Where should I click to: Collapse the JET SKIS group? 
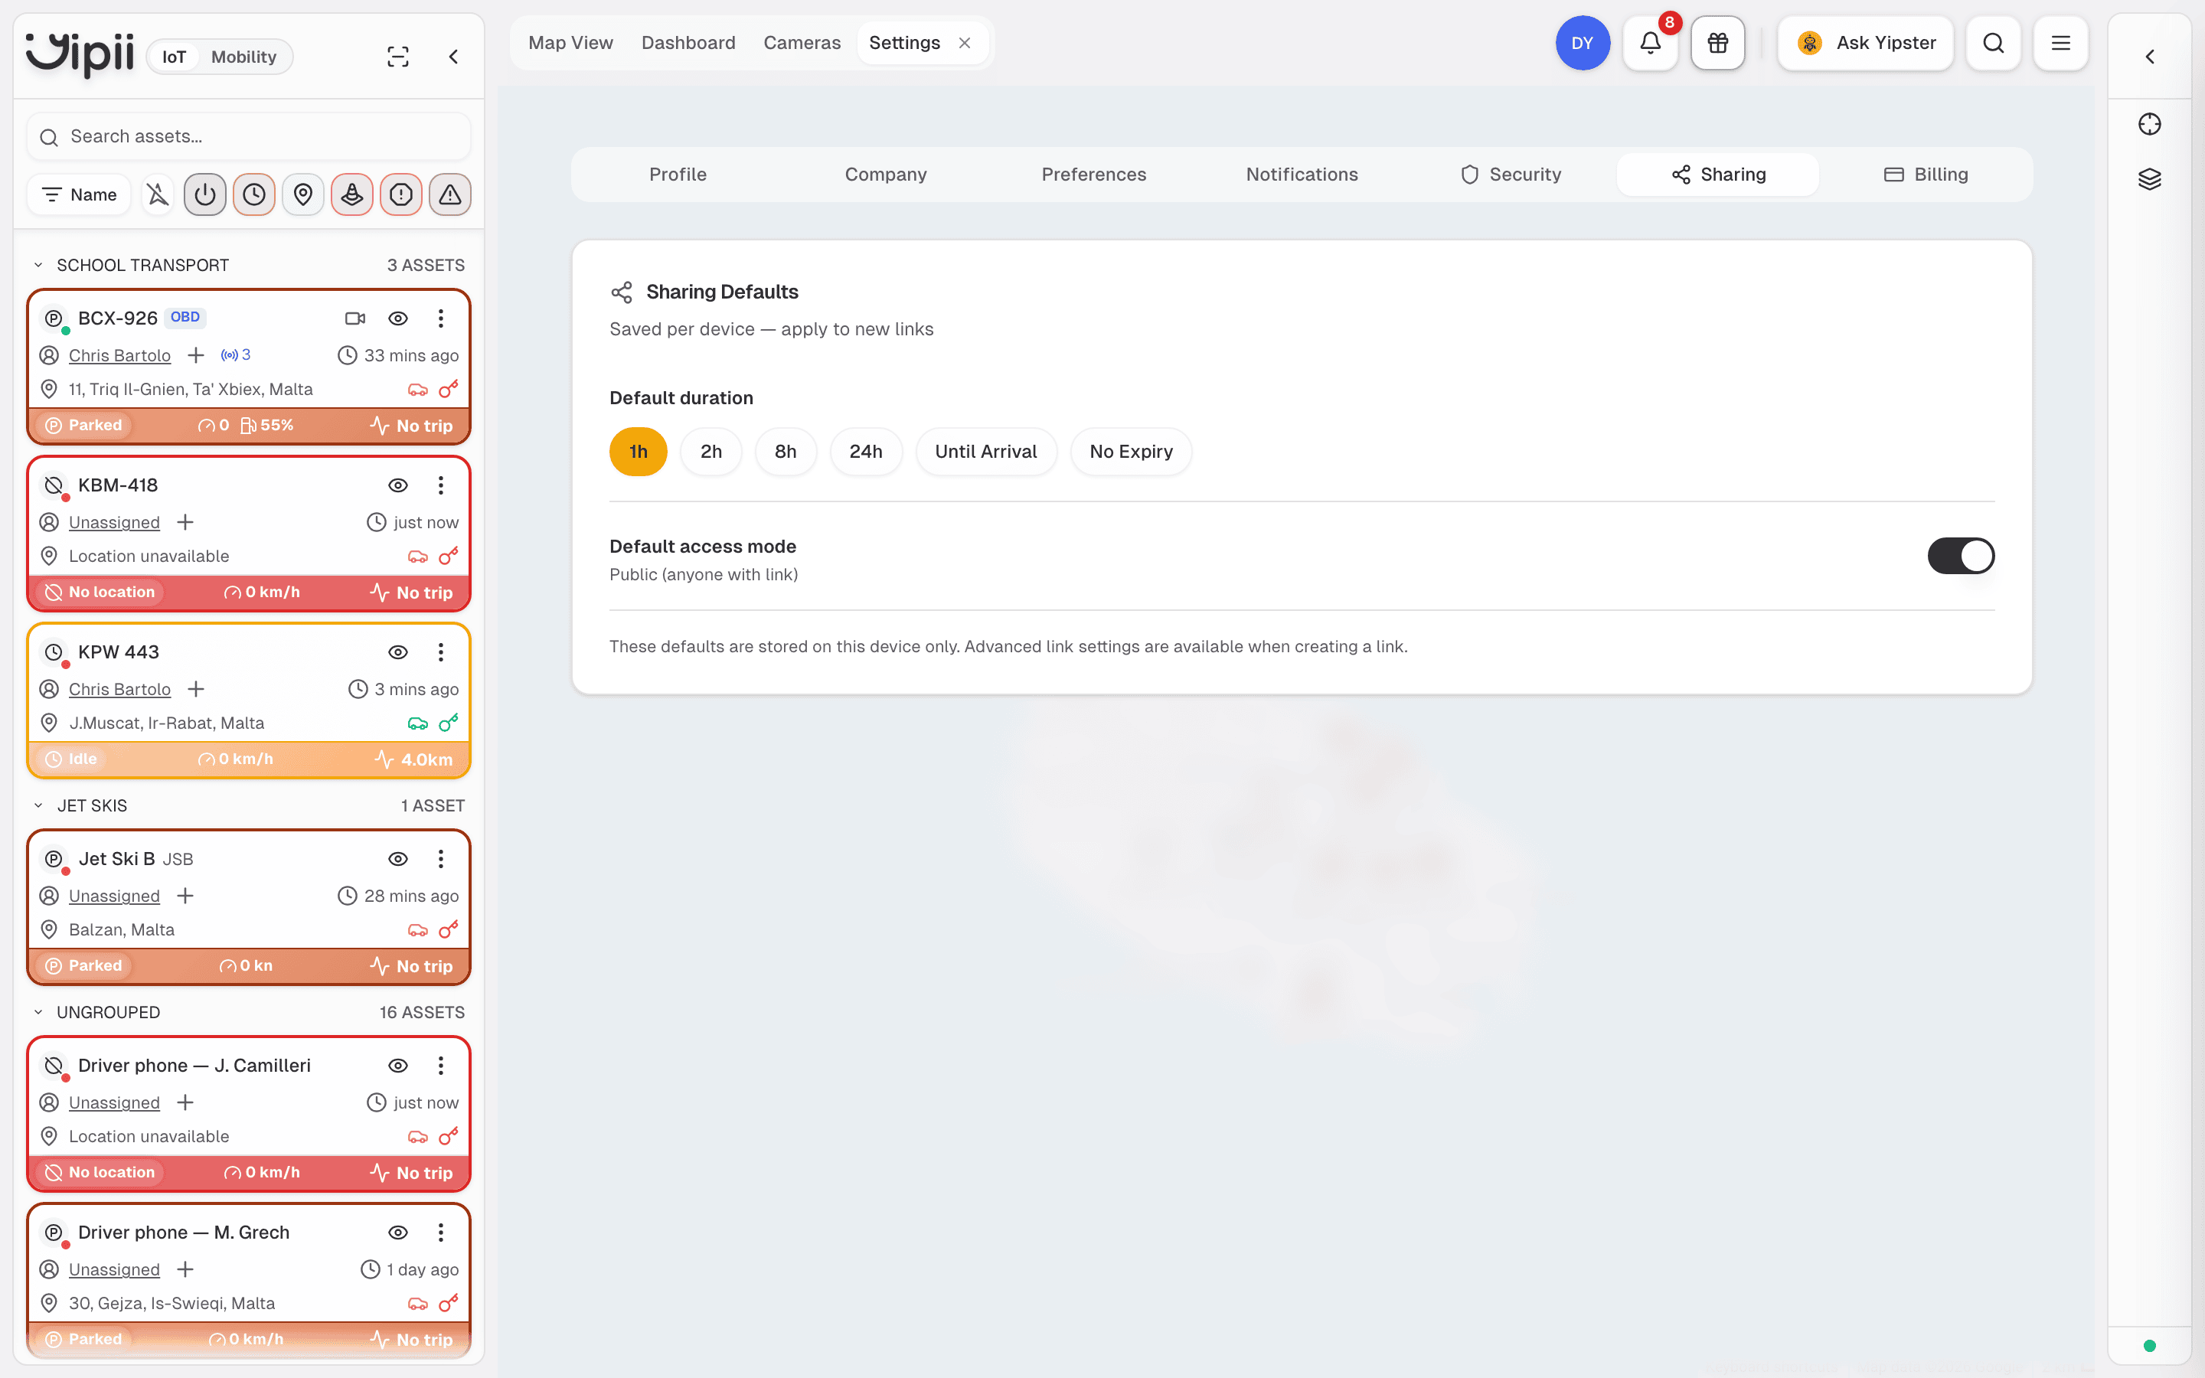pyautogui.click(x=38, y=805)
